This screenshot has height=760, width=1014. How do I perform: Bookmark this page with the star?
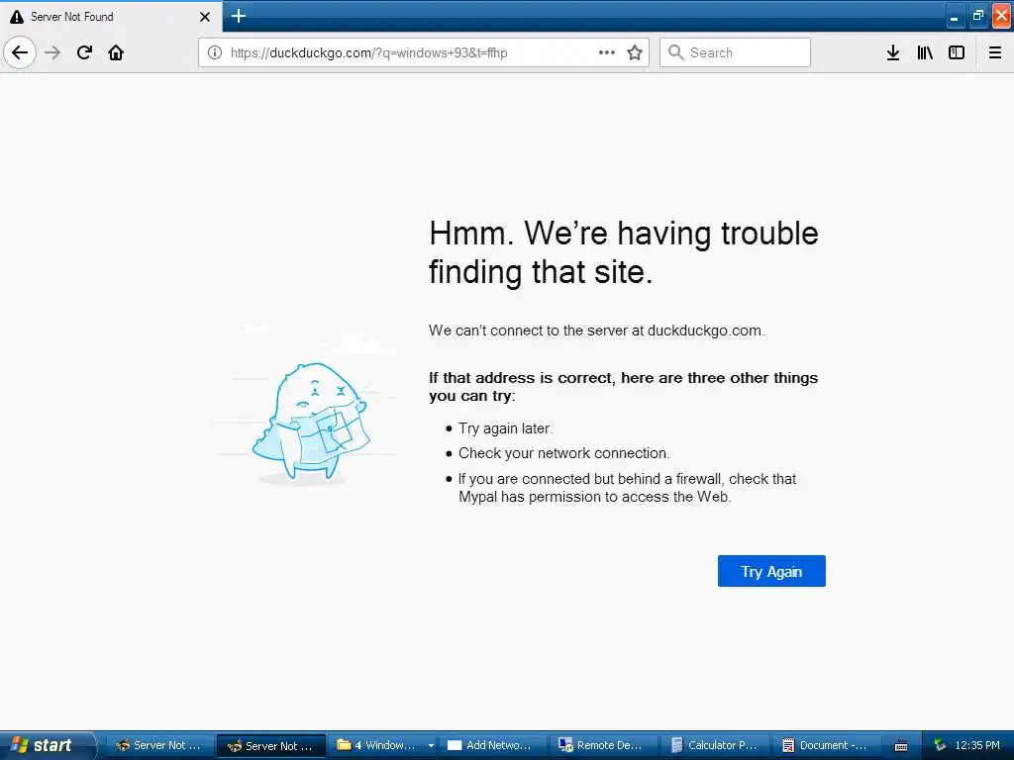click(x=635, y=52)
